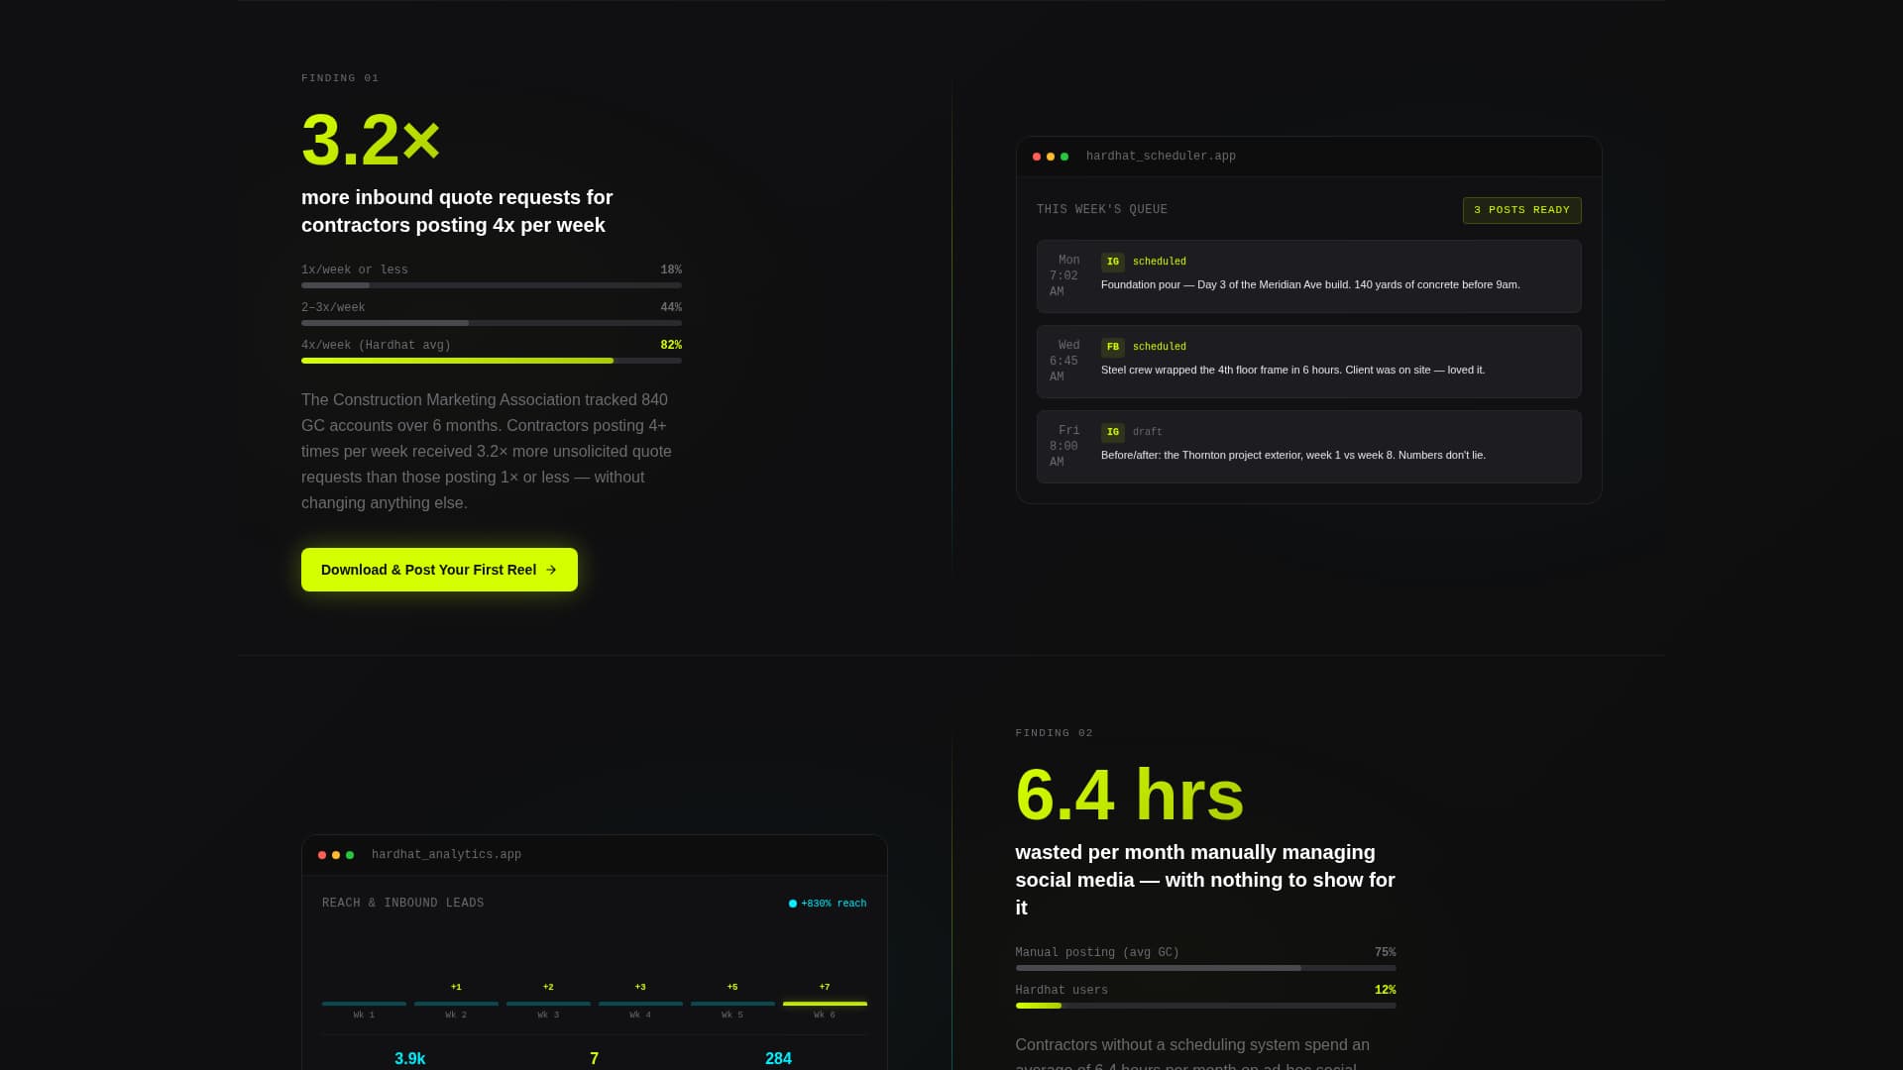Click the +7 value above Wk 6
Viewport: 1903px width, 1070px height.
coord(825,987)
